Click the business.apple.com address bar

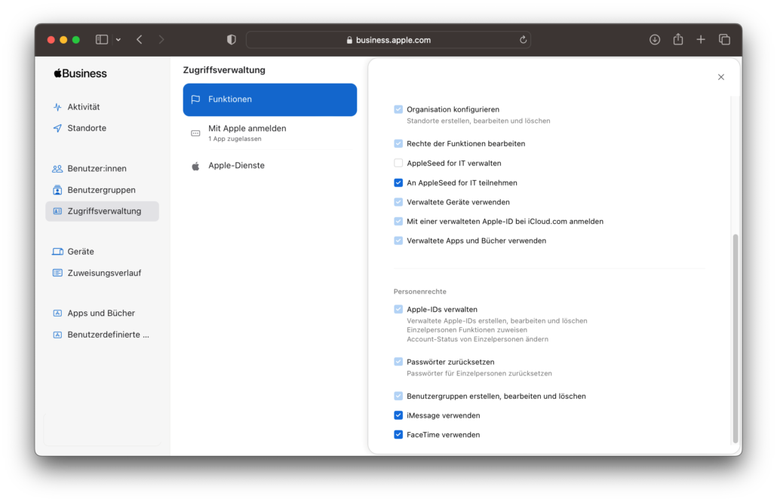(x=388, y=40)
